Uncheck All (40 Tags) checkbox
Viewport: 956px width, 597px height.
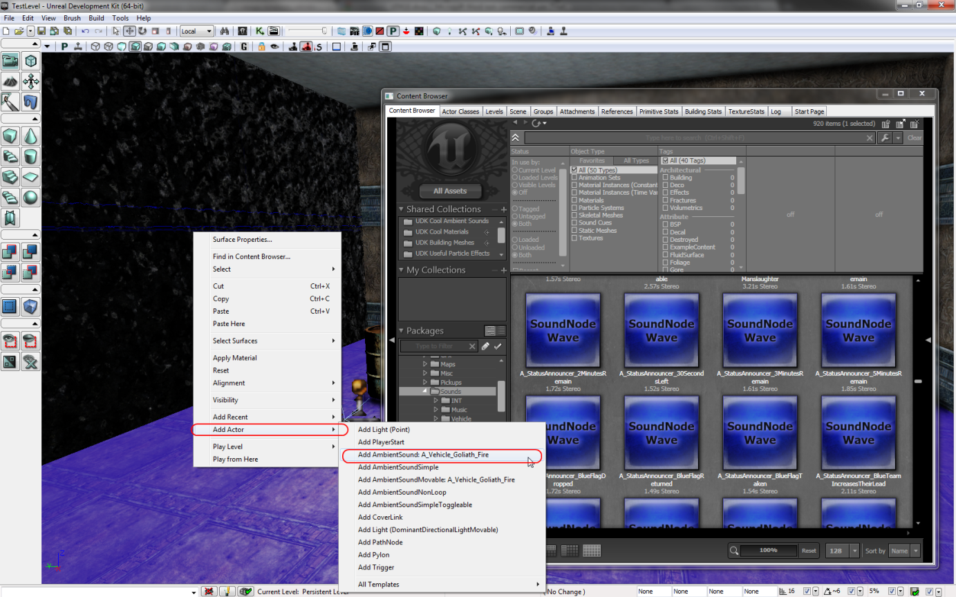[665, 161]
